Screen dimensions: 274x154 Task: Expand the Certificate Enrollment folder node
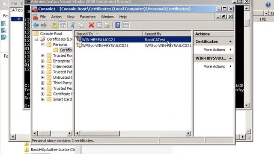tap(43, 94)
